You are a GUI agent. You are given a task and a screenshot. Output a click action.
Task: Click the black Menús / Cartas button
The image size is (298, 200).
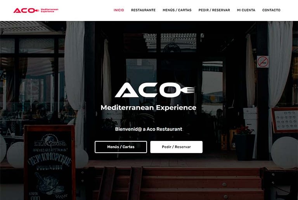click(121, 147)
